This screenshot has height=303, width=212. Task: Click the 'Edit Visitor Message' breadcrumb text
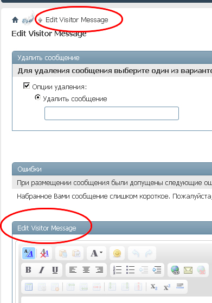[x=76, y=19]
